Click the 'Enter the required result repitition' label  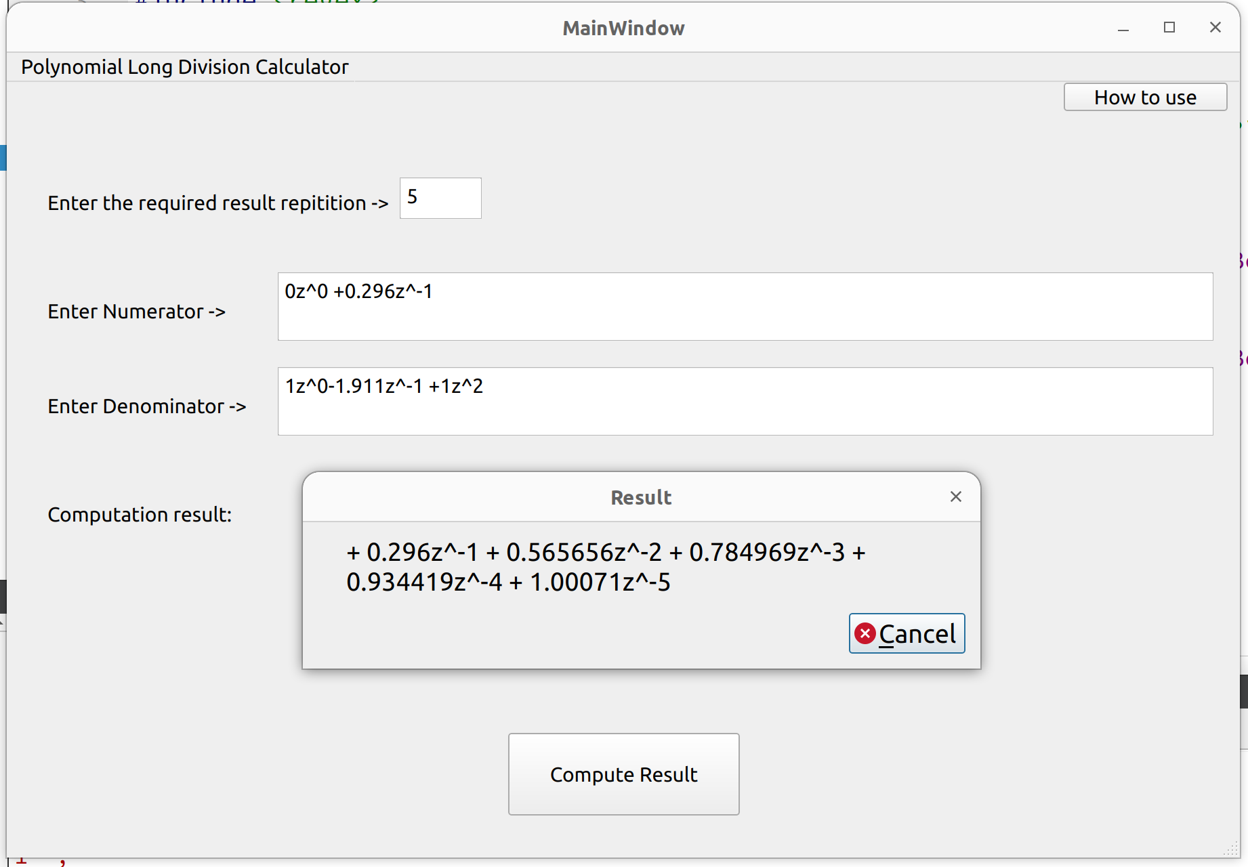pos(218,203)
